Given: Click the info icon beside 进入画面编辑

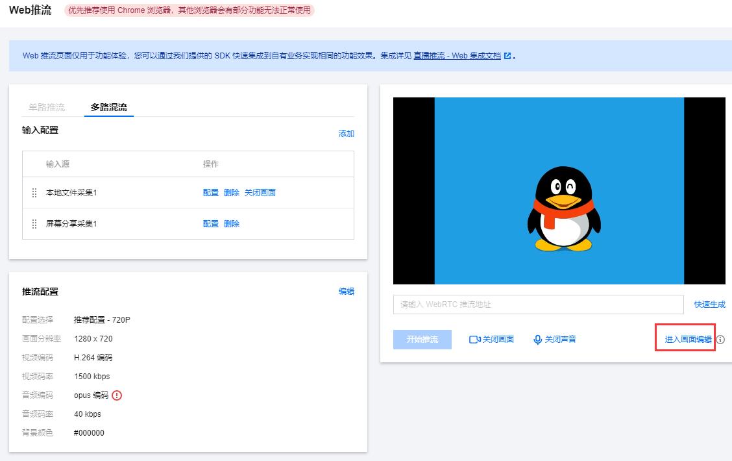Looking at the screenshot, I should click(721, 340).
